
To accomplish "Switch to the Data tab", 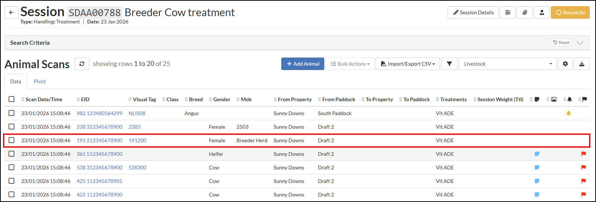I will pyautogui.click(x=16, y=81).
